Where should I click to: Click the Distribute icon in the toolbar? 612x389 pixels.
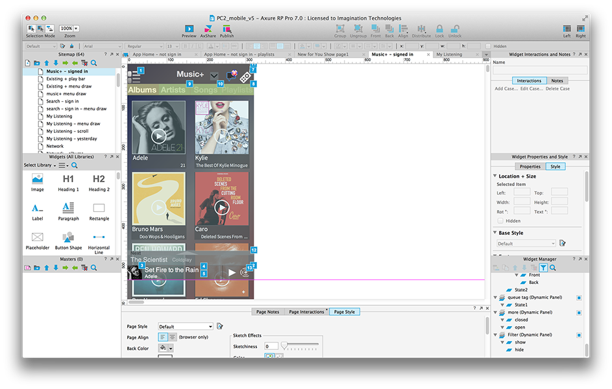[x=421, y=29]
